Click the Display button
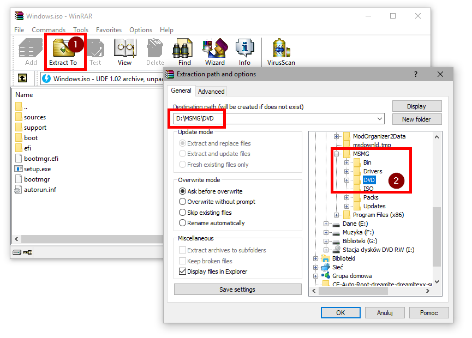This screenshot has height=338, width=472. click(x=416, y=106)
